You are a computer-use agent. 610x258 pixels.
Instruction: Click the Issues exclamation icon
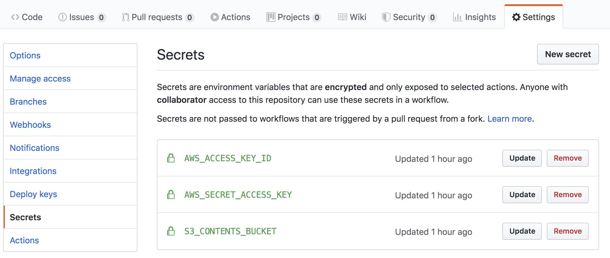62,17
